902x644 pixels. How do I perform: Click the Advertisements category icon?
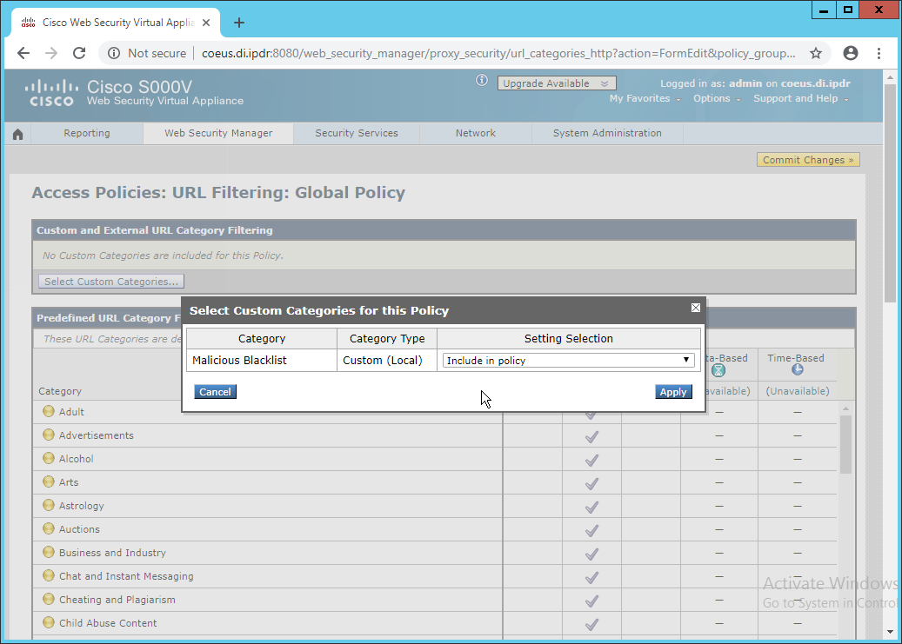click(x=49, y=435)
